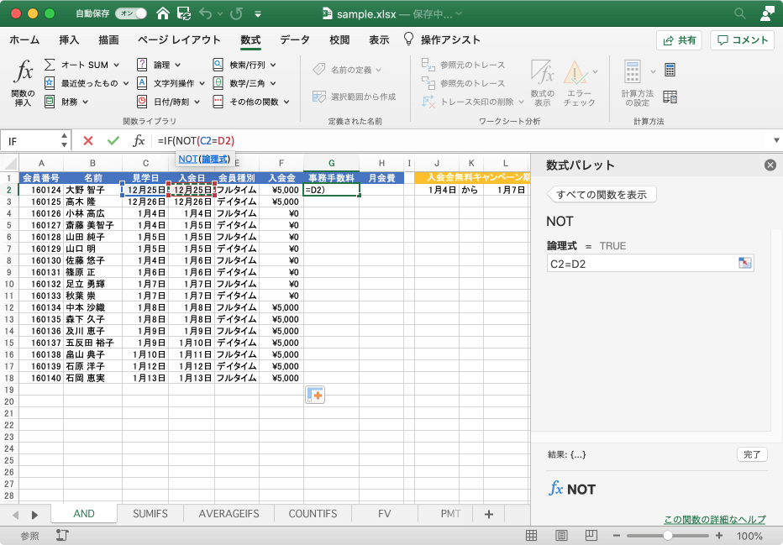Toggle 数式の表示 icon
The height and width of the screenshot is (545, 783).
click(543, 72)
